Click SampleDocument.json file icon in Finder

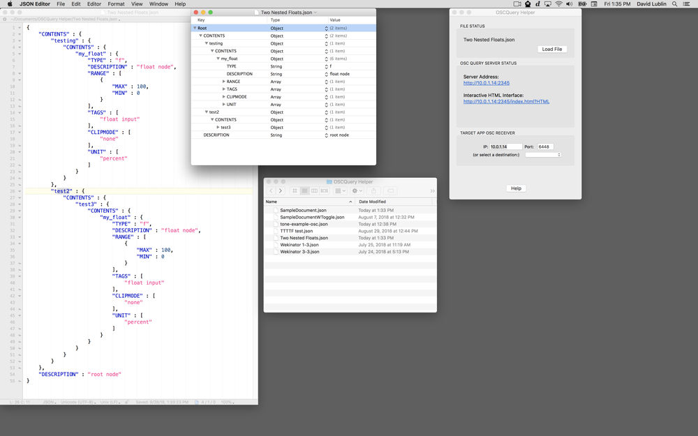[x=276, y=210]
